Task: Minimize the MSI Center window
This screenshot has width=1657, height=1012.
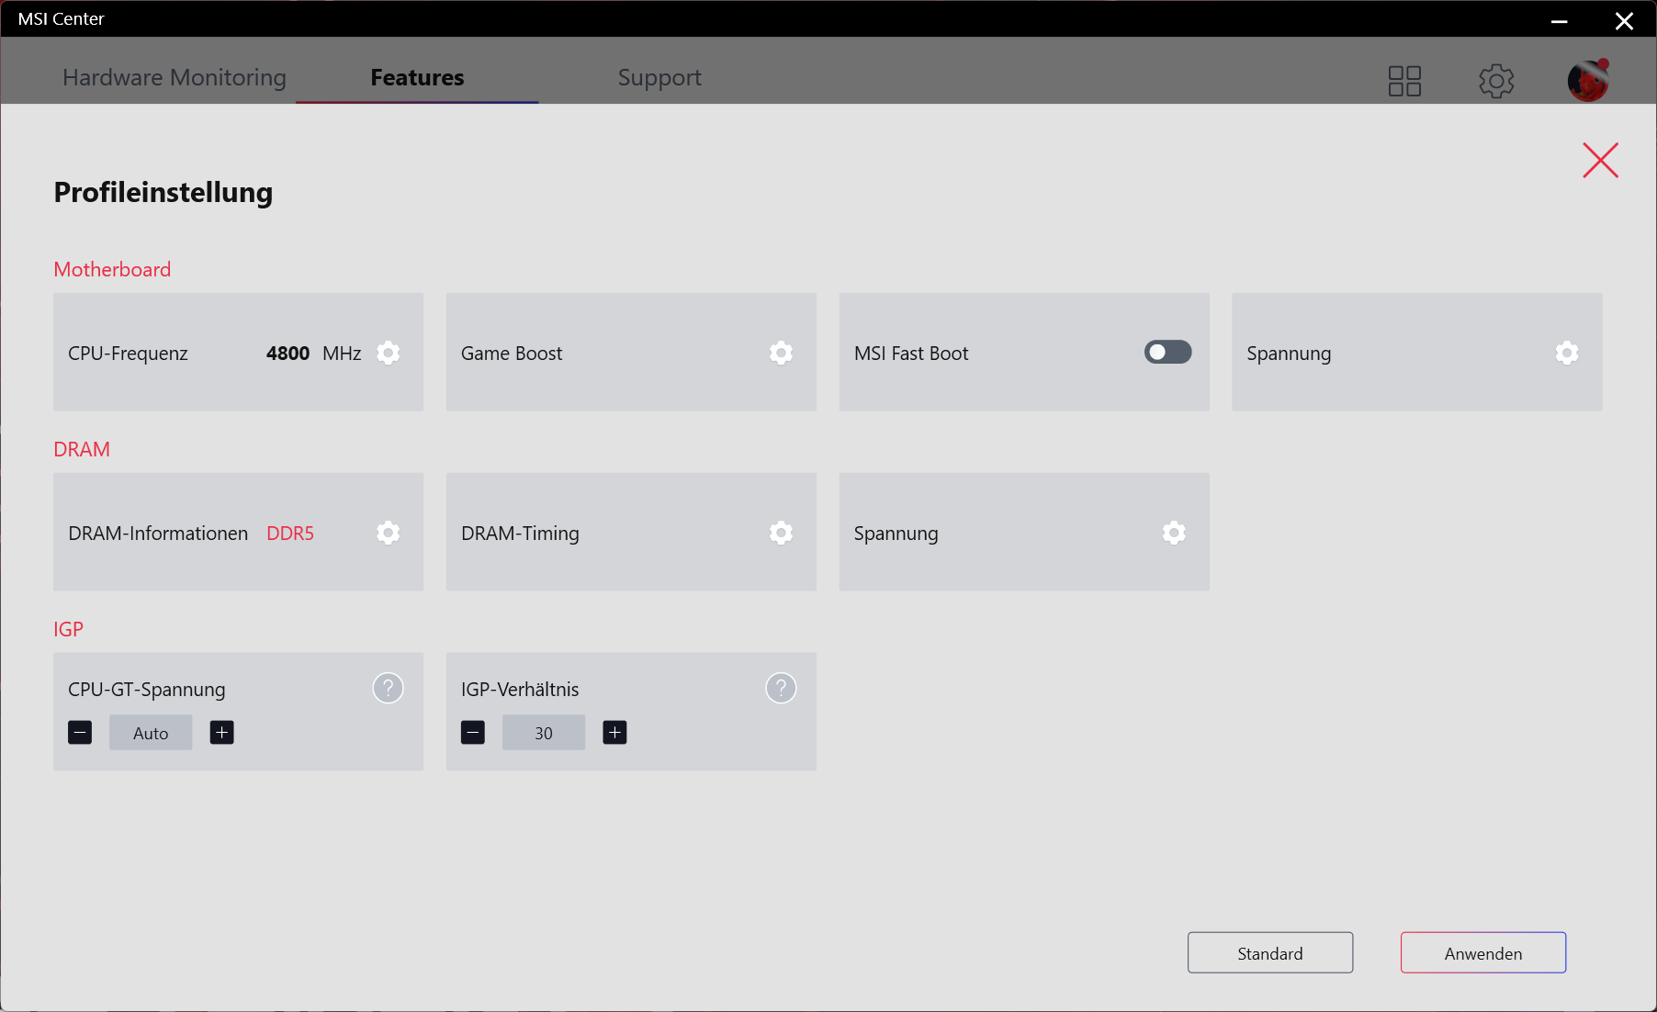Action: (1560, 20)
